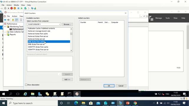Click the orange Save state icon
The image size is (189, 106).
[x=15, y=8]
